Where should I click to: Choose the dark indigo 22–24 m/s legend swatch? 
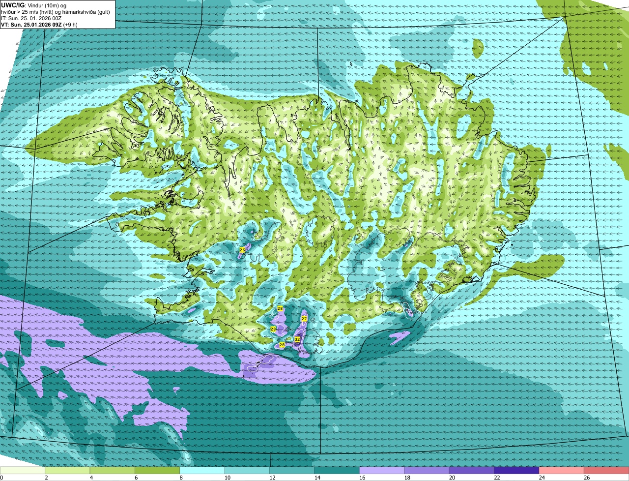(x=517, y=470)
